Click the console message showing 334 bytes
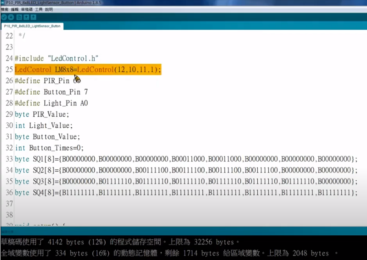Viewport: 367px width, 260px height. [169, 253]
